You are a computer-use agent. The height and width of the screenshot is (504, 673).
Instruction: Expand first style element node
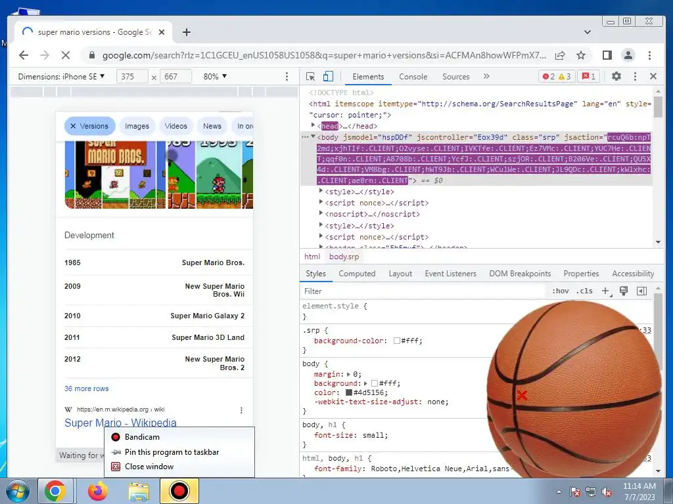321,191
